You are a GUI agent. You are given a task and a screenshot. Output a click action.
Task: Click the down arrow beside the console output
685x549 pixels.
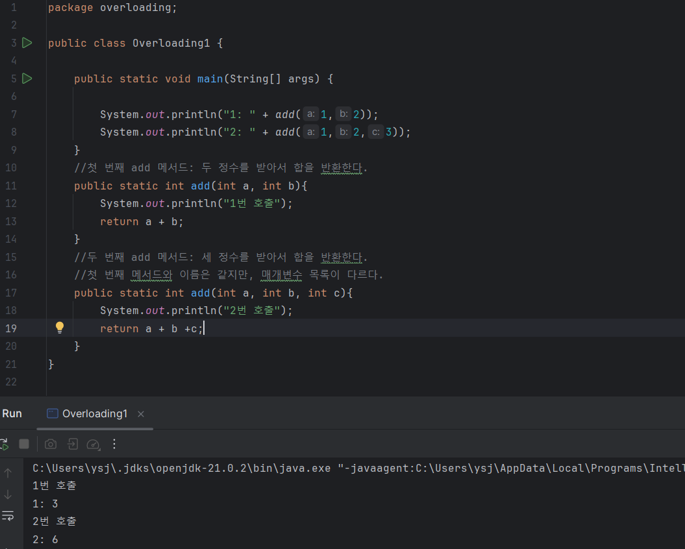pyautogui.click(x=8, y=495)
